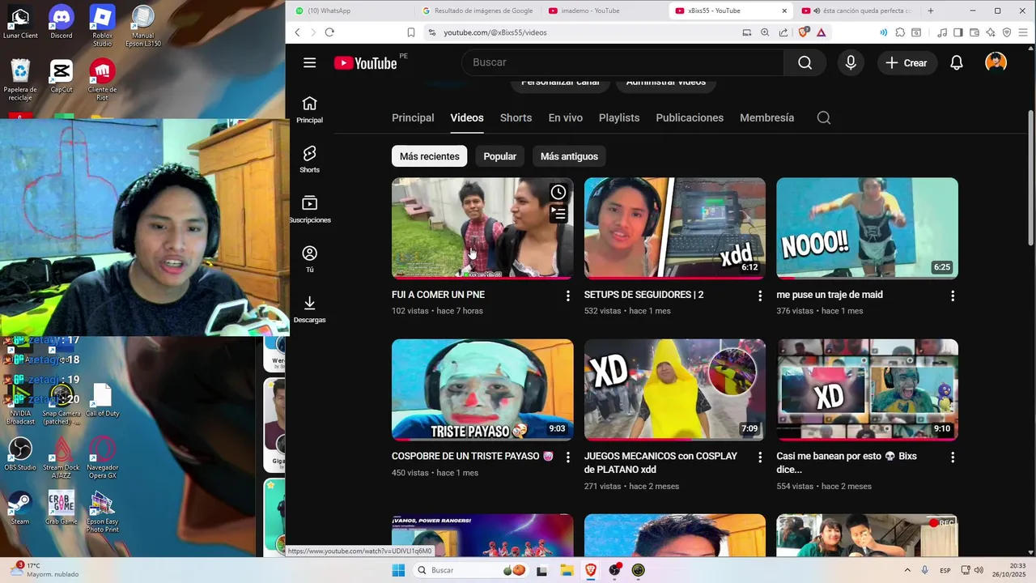Image resolution: width=1036 pixels, height=583 pixels.
Task: Open the account avatar menu
Action: click(x=996, y=62)
